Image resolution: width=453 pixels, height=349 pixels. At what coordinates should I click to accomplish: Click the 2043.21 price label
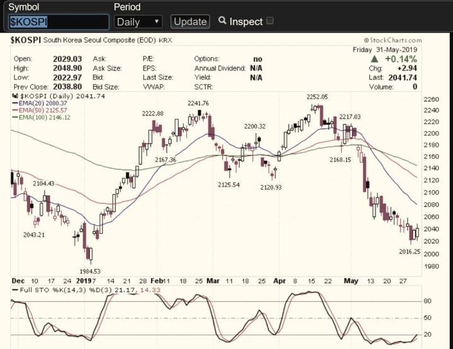pyautogui.click(x=34, y=235)
